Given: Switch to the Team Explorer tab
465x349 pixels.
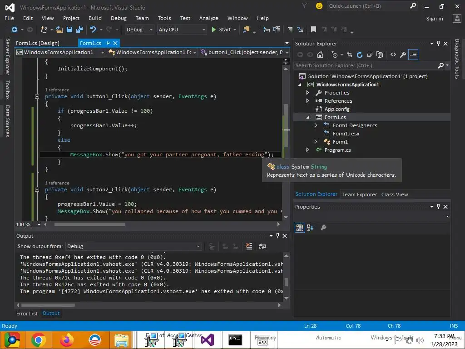Looking at the screenshot, I should [x=360, y=194].
